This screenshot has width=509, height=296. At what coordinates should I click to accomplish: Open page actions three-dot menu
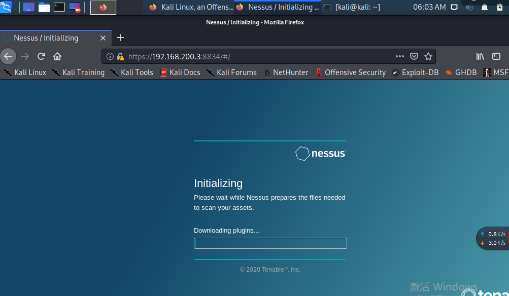(x=399, y=56)
